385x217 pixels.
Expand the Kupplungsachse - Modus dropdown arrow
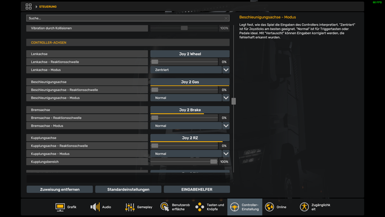pos(226,154)
